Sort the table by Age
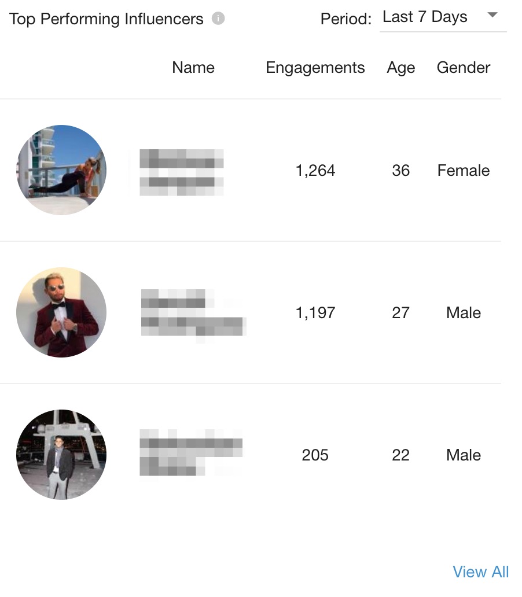Screen dimensions: 522x597 (x=400, y=68)
